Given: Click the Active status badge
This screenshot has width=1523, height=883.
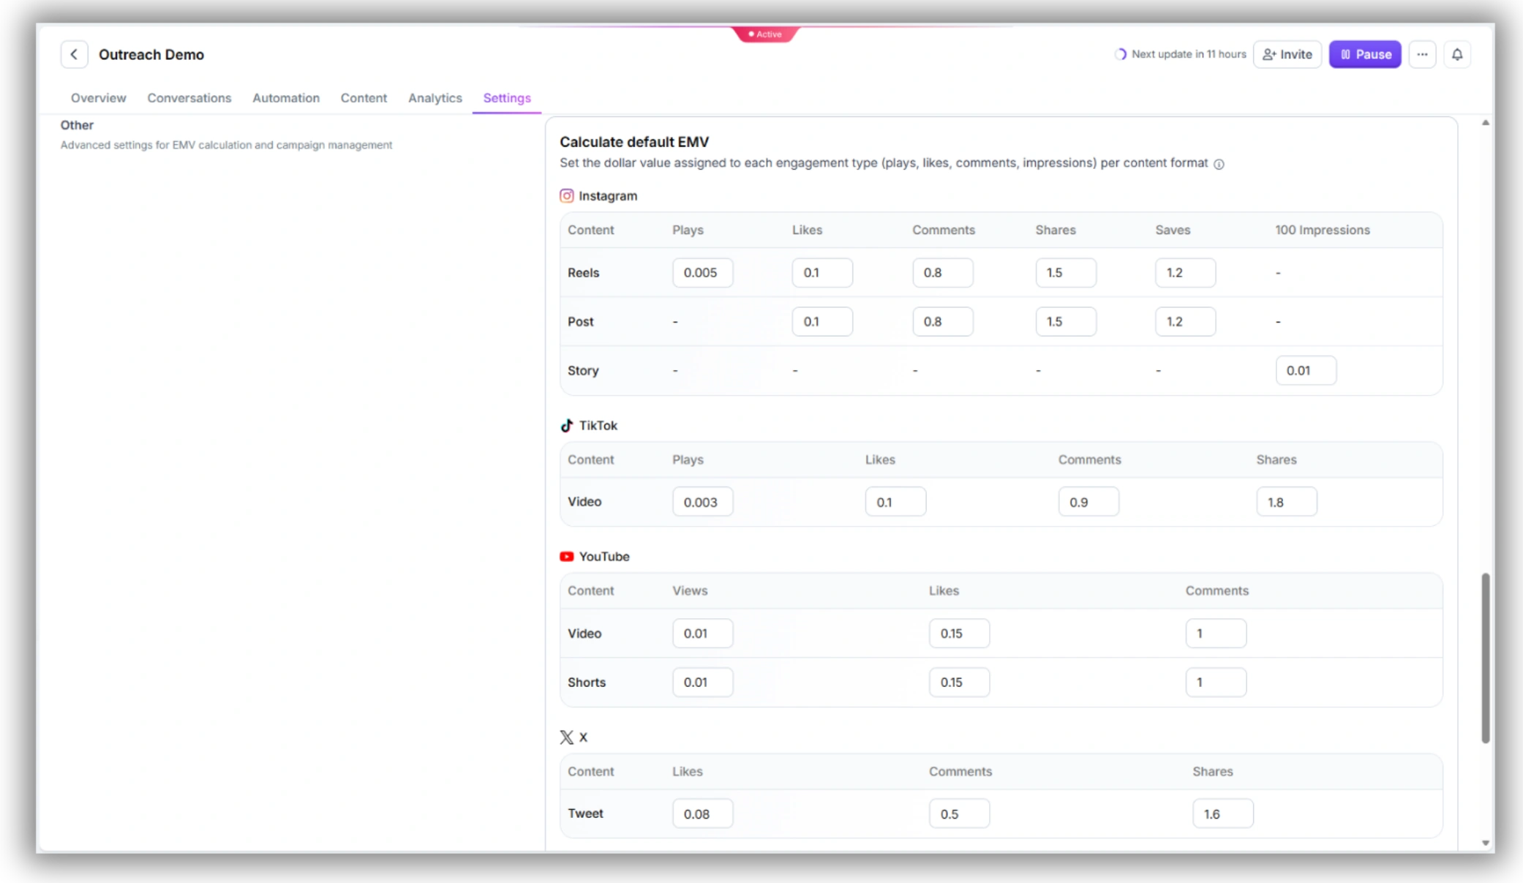Looking at the screenshot, I should pyautogui.click(x=765, y=34).
